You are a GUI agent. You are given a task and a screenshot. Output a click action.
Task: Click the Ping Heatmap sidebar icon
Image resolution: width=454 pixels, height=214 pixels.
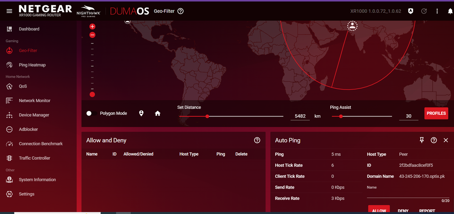pos(9,65)
